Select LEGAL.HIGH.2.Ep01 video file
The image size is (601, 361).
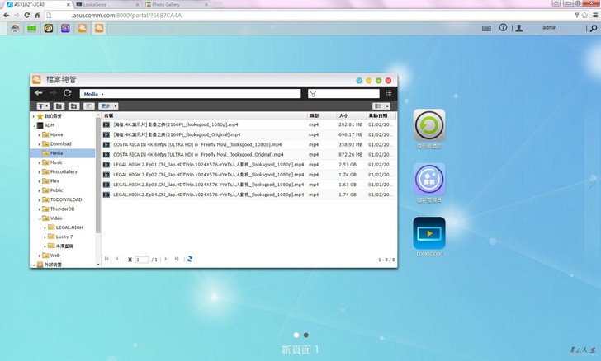point(203,164)
